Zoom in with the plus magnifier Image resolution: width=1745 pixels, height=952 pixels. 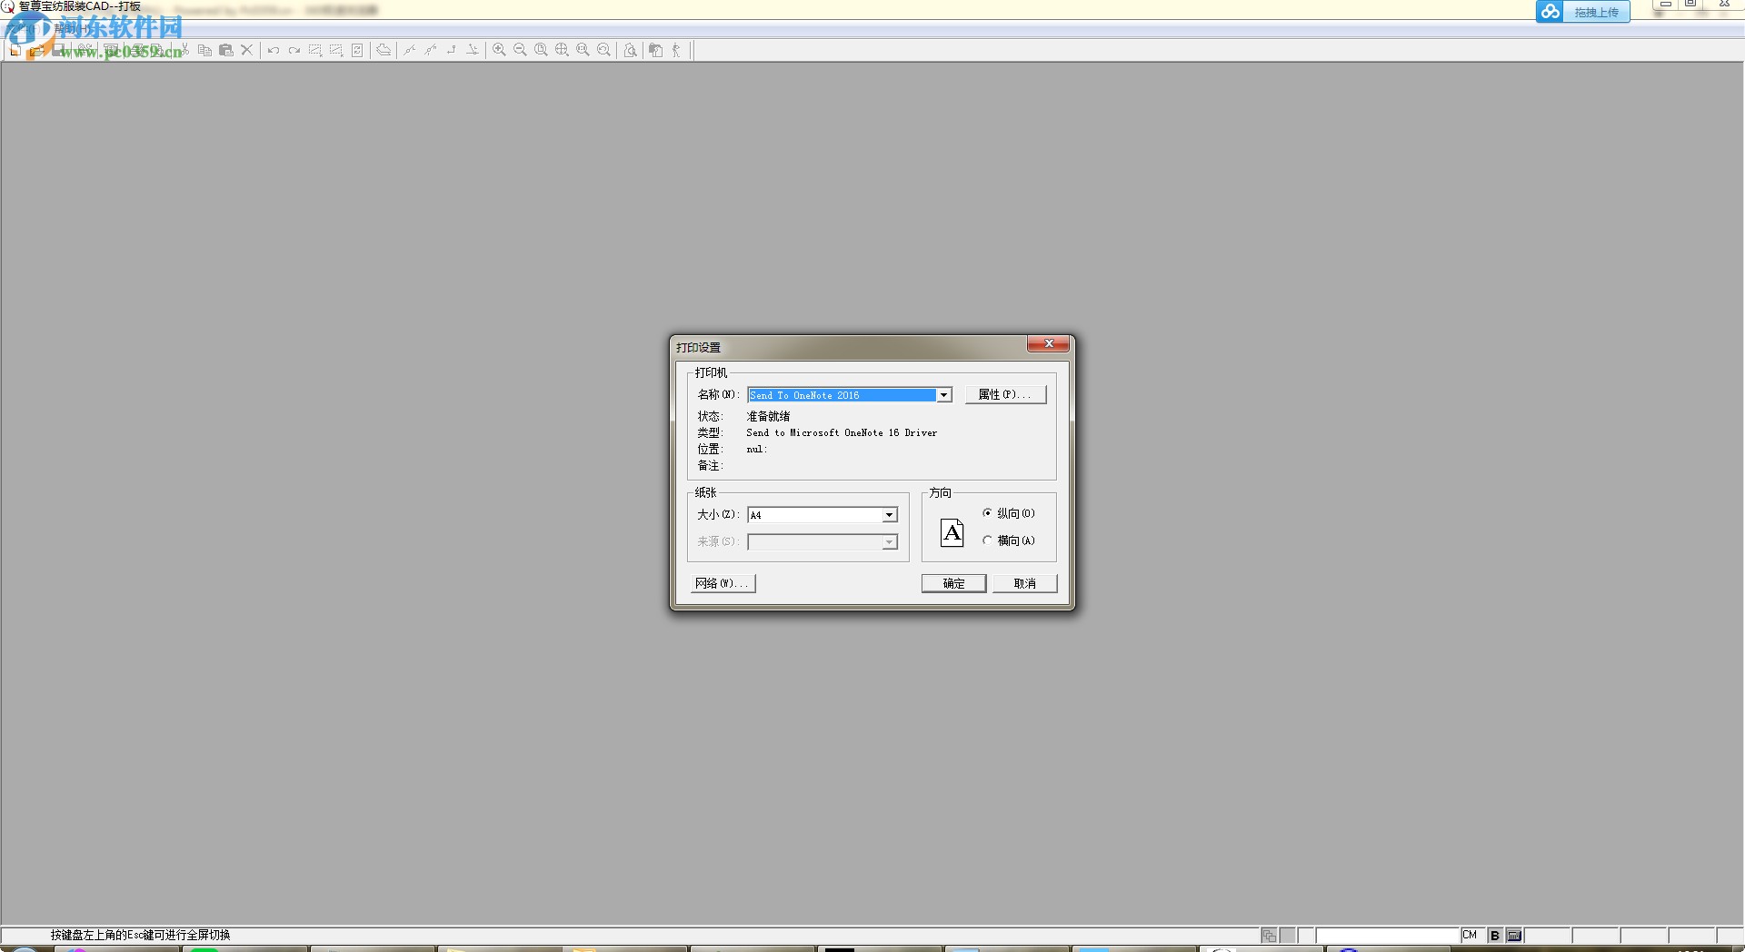pyautogui.click(x=499, y=50)
